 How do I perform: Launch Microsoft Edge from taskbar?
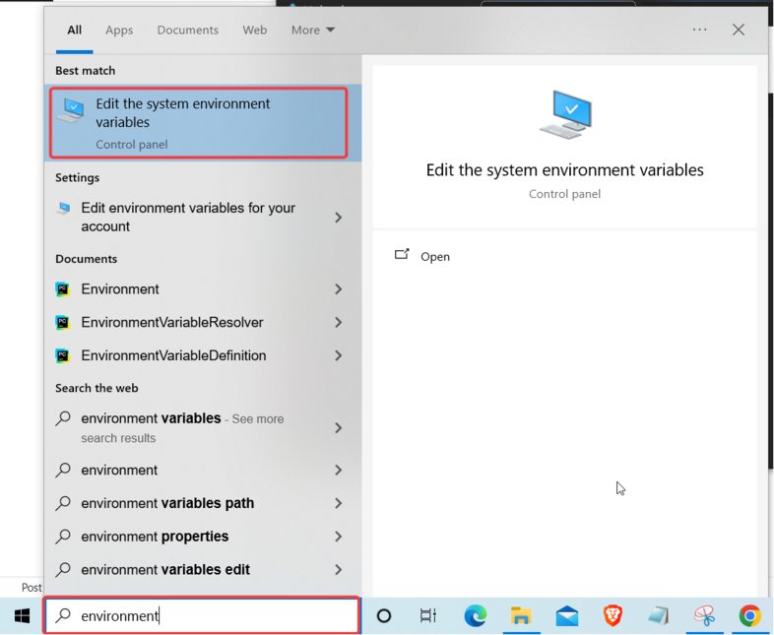pyautogui.click(x=476, y=615)
